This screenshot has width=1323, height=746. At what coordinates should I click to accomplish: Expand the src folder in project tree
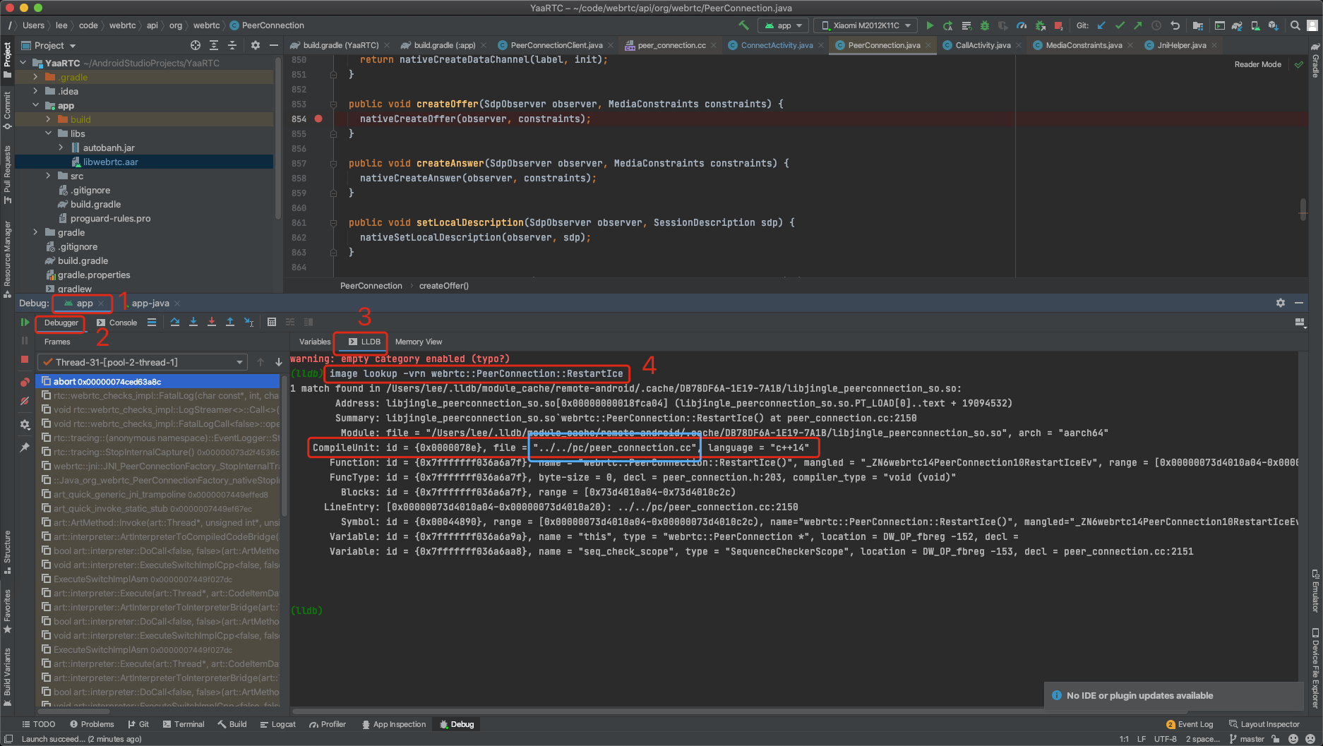48,176
